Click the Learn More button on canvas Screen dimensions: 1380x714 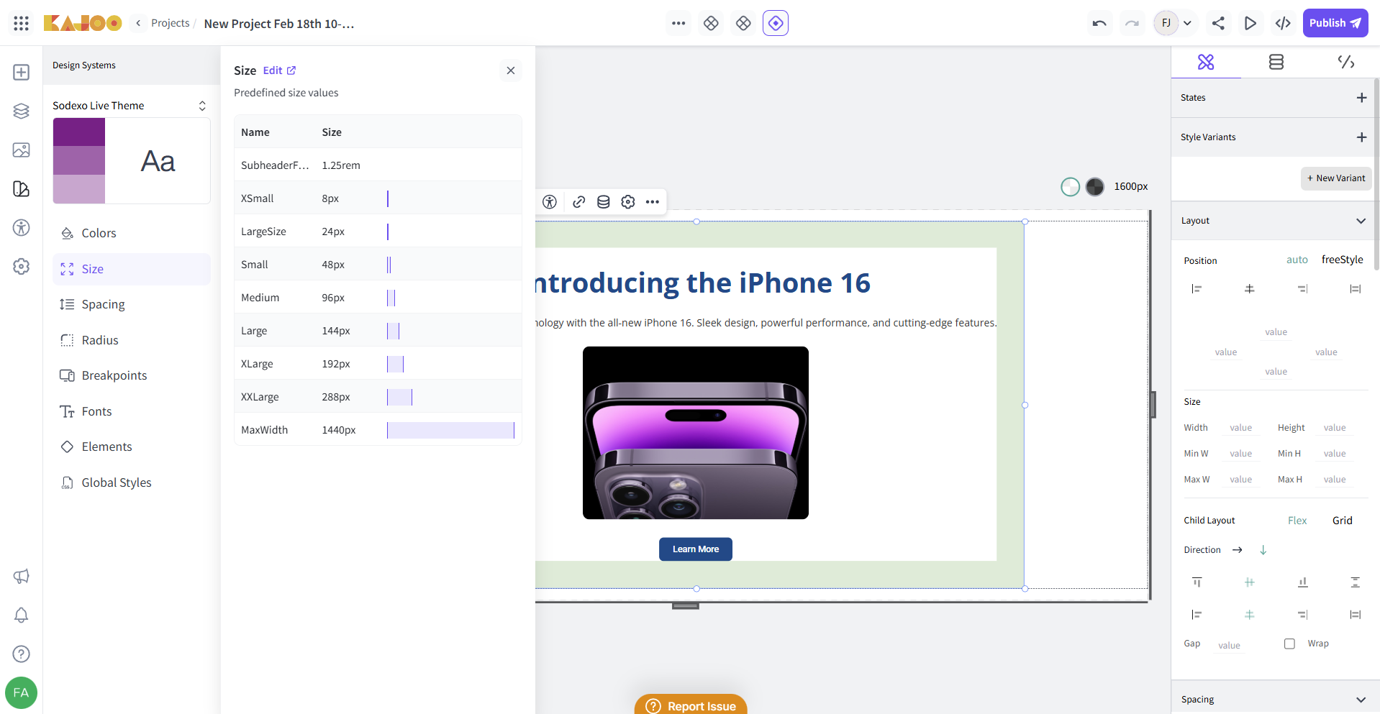coord(696,549)
